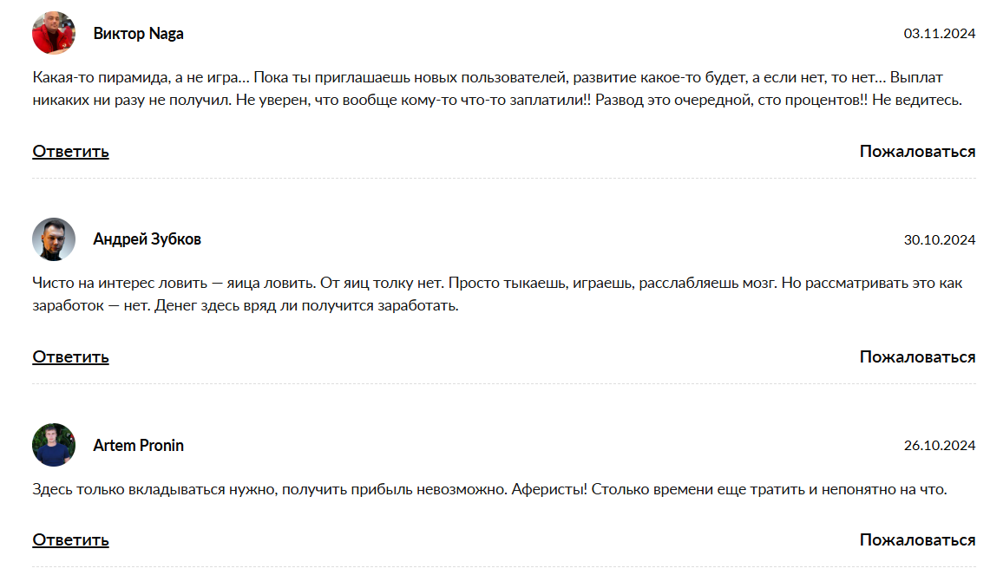Report Artem Pronin's comment
Screen dimensions: 990x575
coord(917,540)
